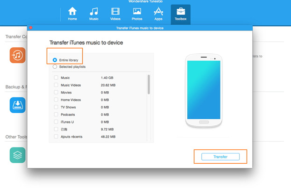This screenshot has height=196, width=291.
Task: Select the Entire library radio option
Action: pos(55,60)
